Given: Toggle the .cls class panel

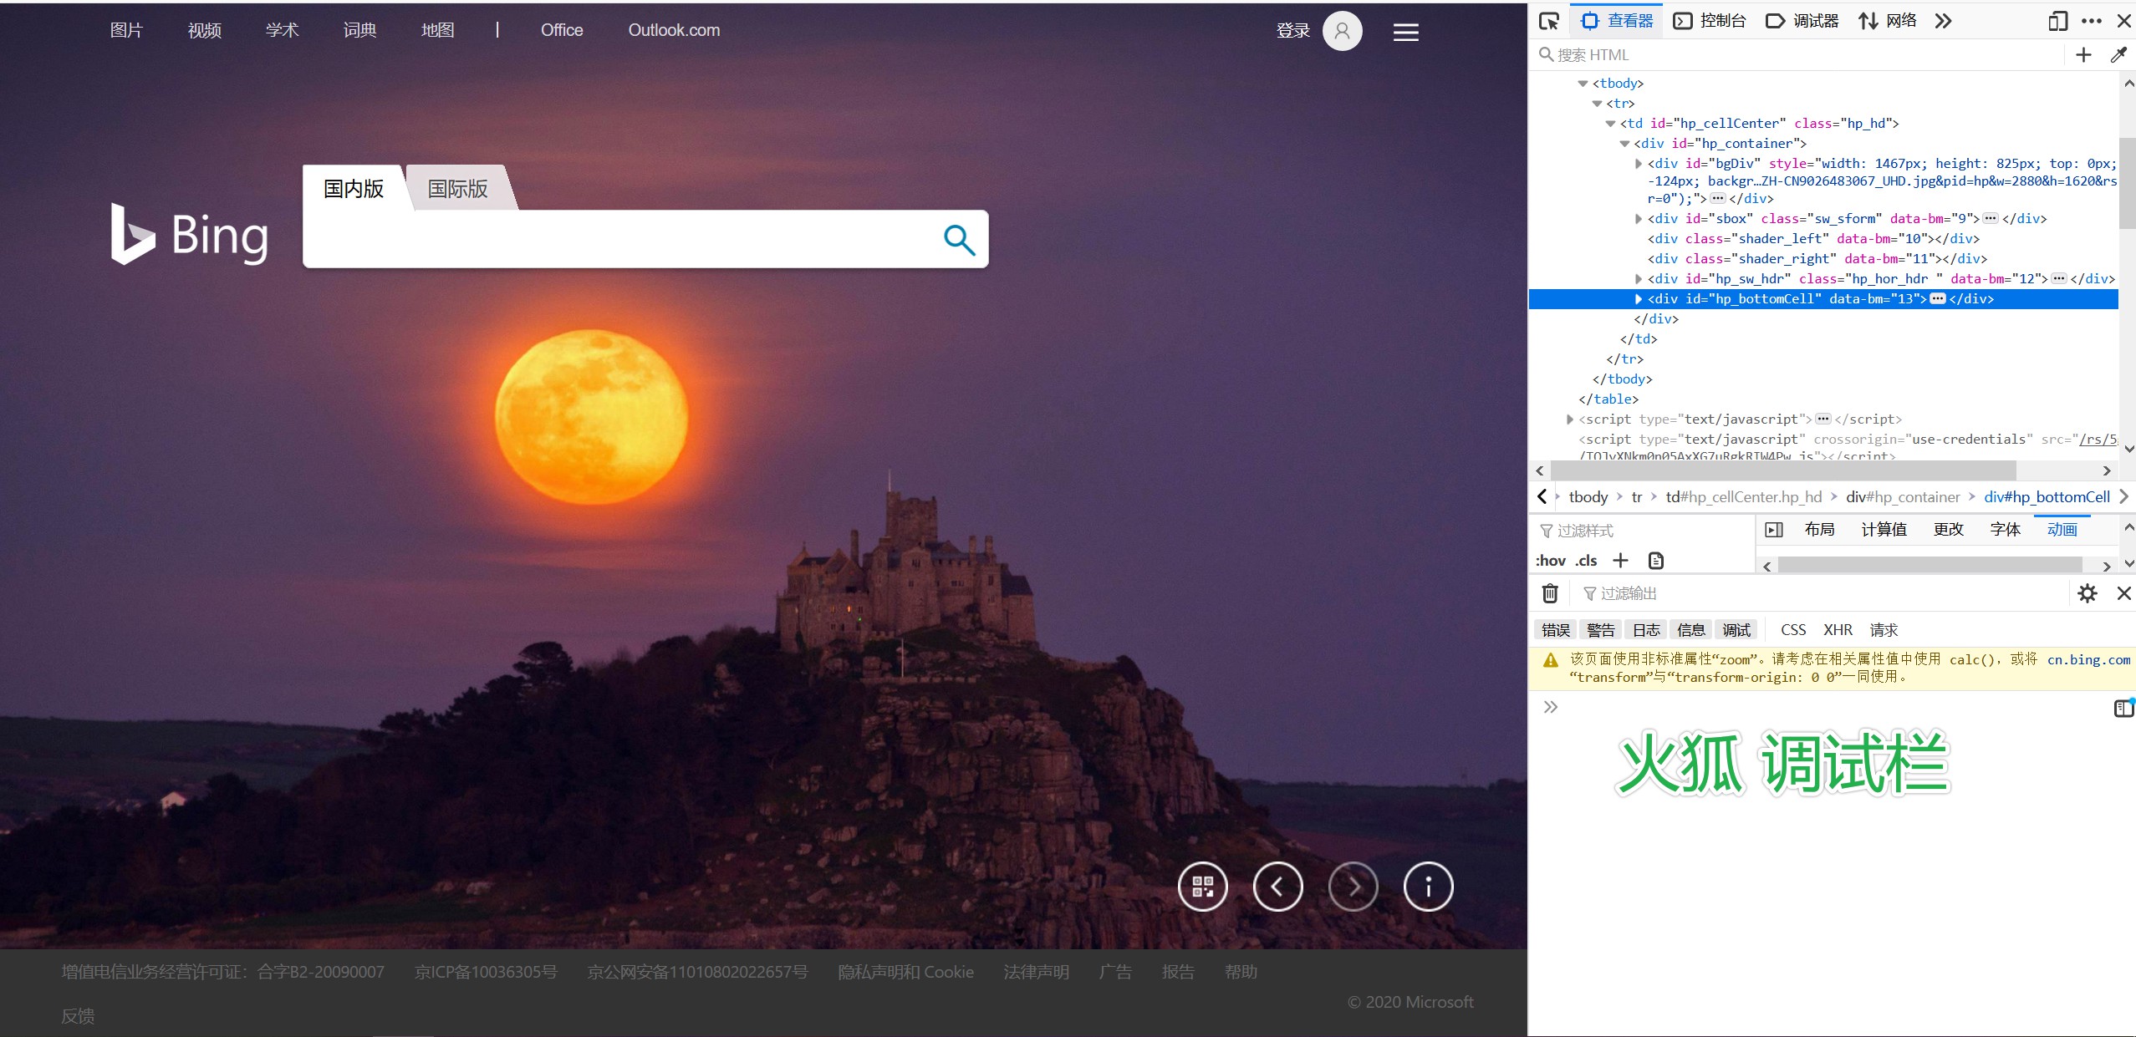Looking at the screenshot, I should [1586, 561].
